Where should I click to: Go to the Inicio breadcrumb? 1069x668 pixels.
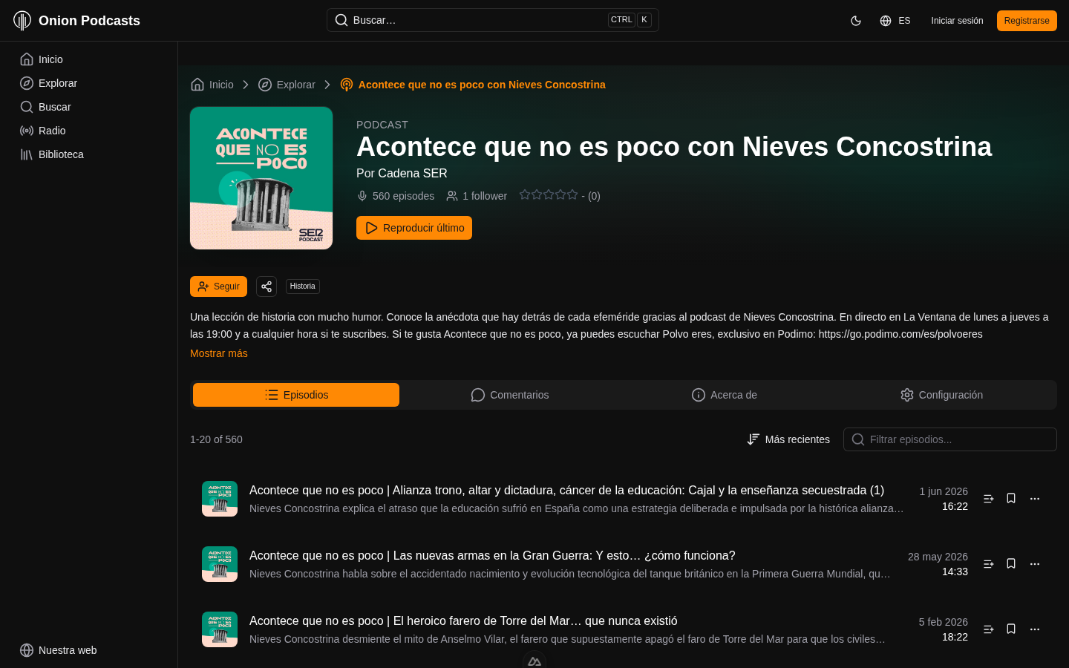click(212, 85)
